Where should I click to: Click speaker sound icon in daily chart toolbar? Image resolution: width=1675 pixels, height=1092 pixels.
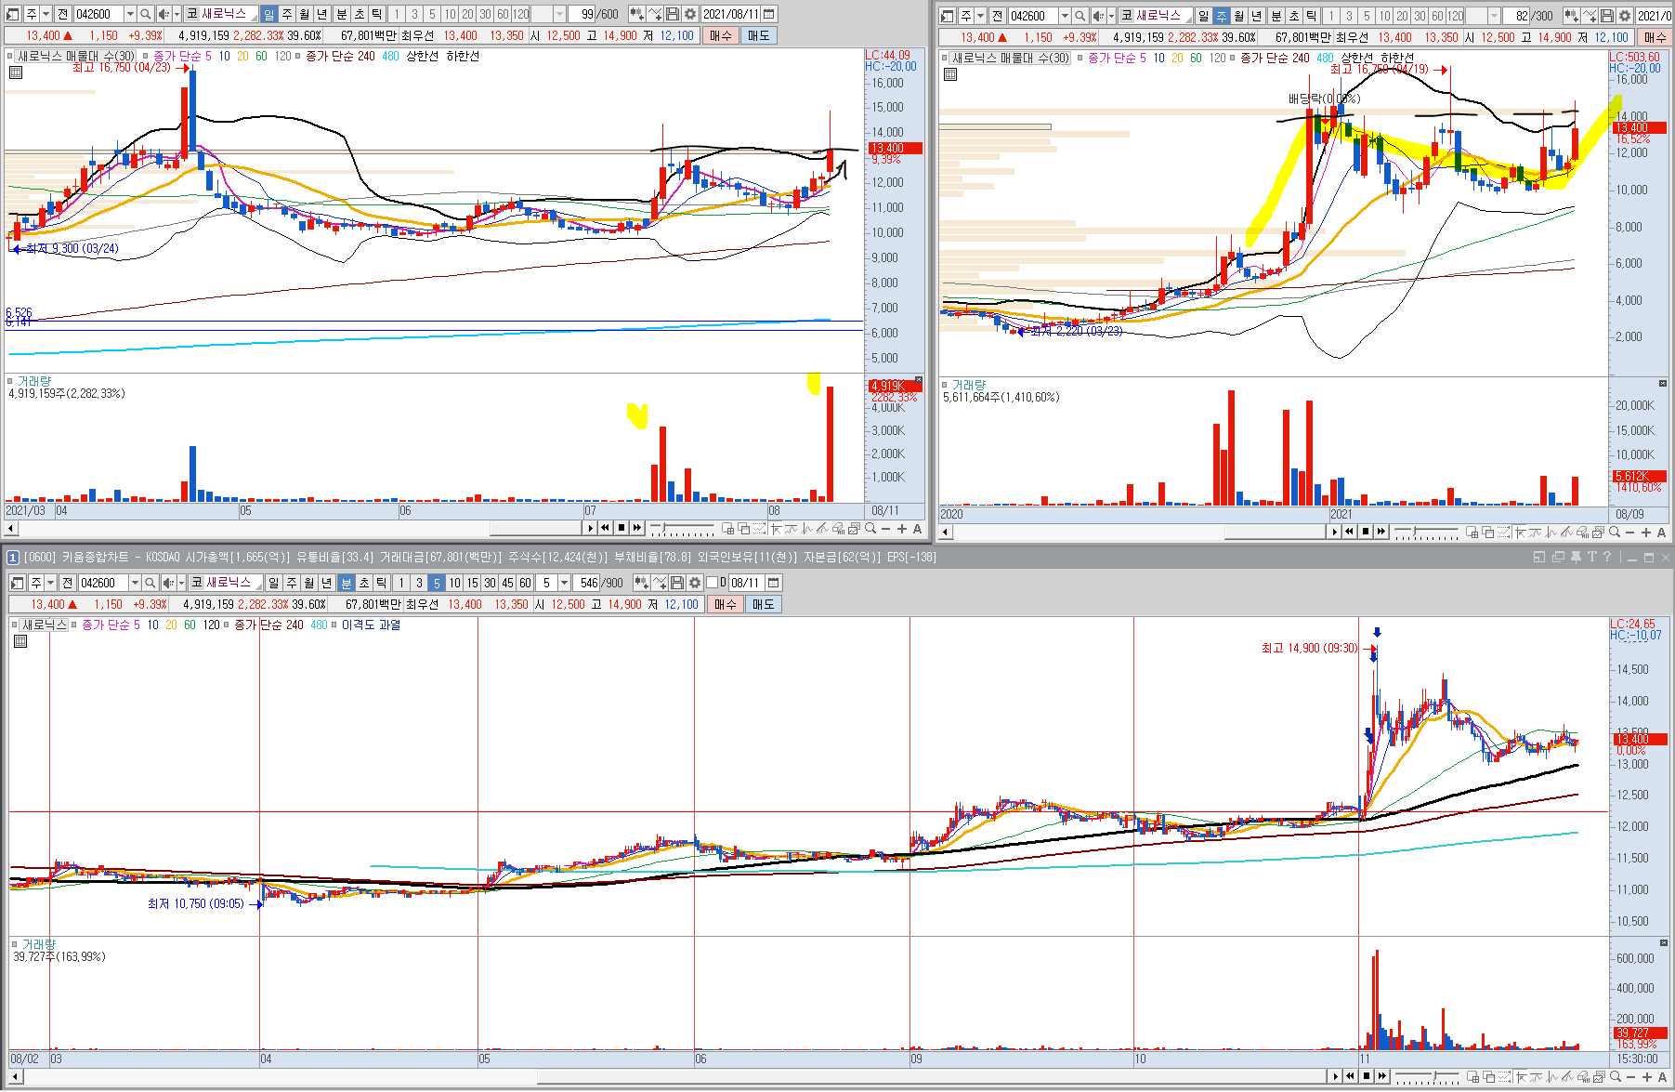point(164,14)
